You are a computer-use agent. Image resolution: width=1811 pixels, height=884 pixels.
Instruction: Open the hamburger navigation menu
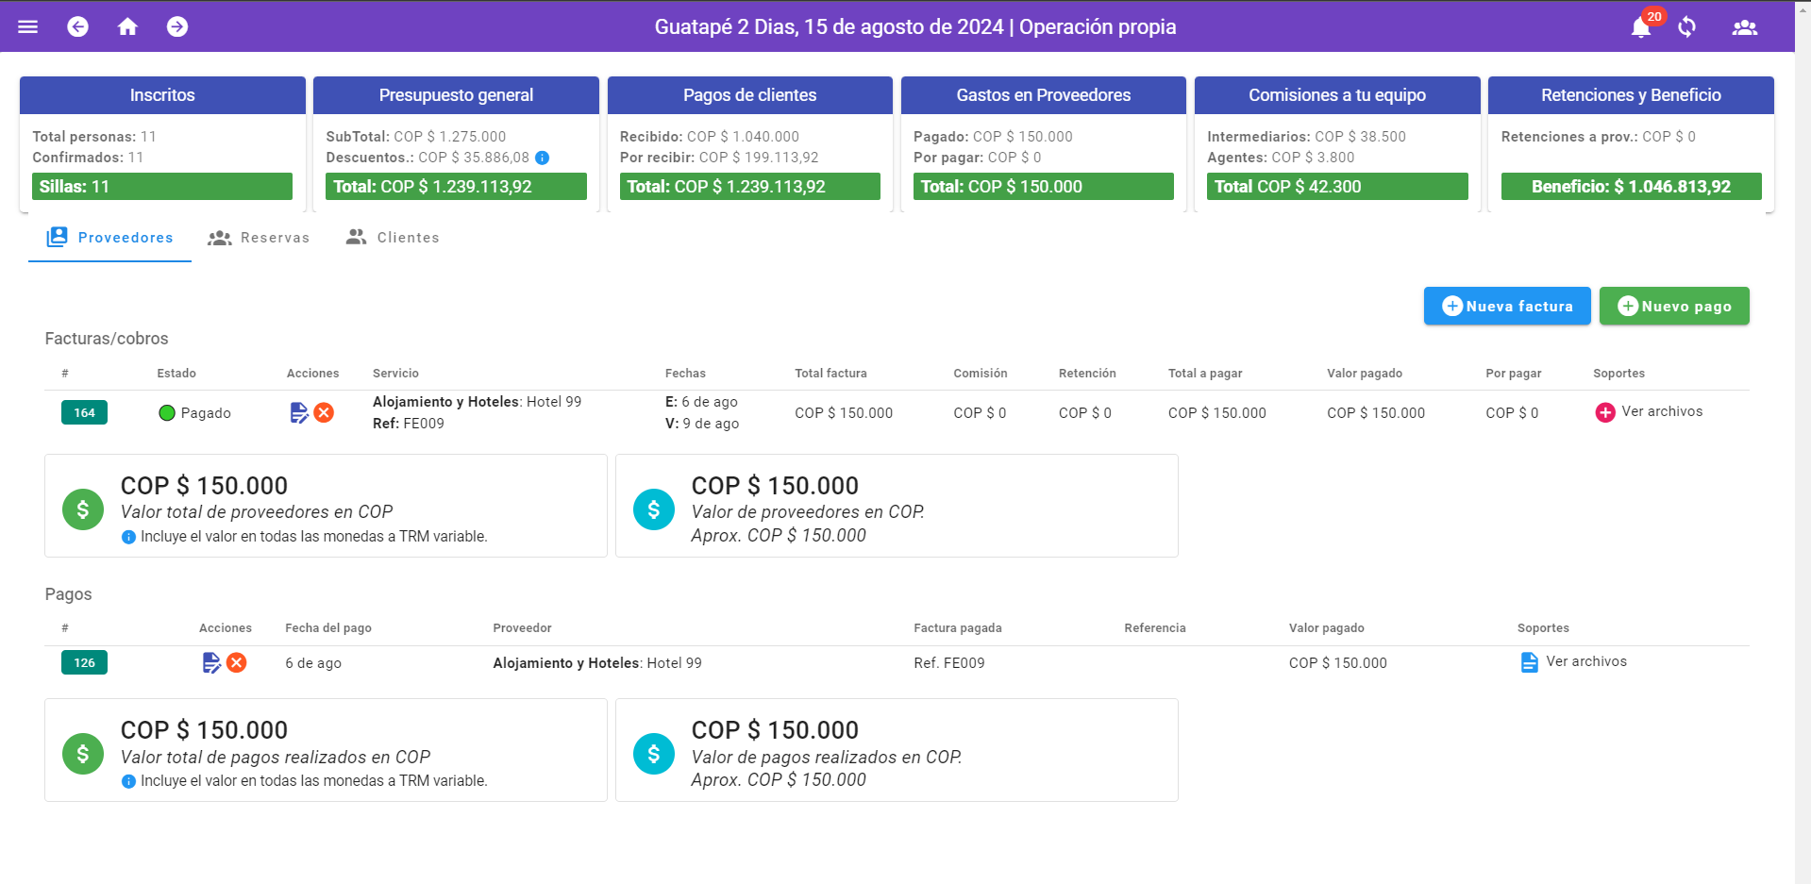point(28,26)
